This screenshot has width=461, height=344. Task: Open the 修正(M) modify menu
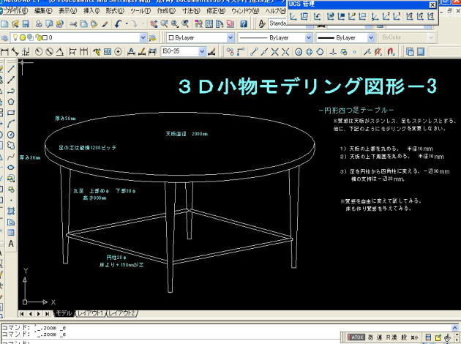point(216,11)
